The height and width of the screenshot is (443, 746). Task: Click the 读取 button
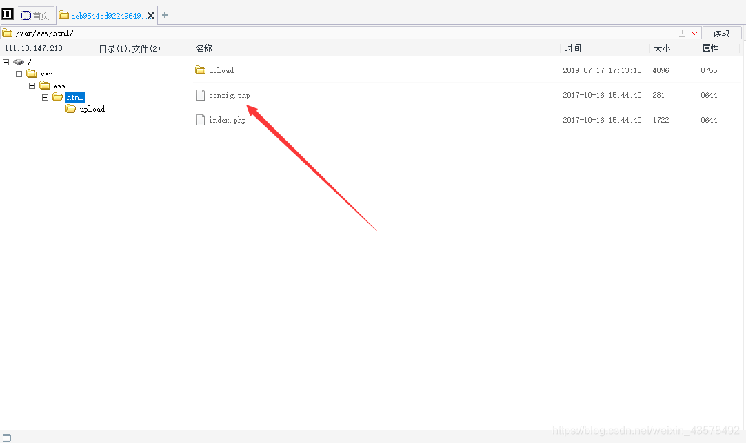(x=721, y=33)
